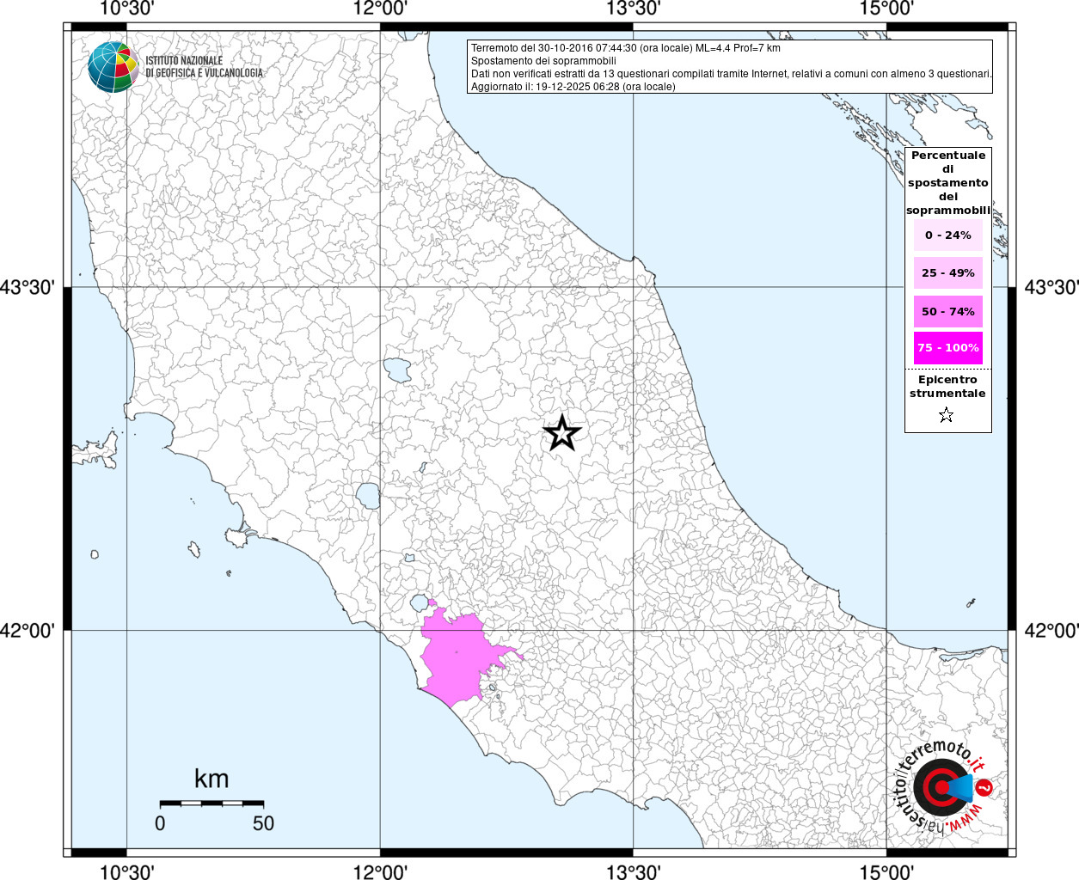Click the right 43°30' latitude label

(1051, 287)
